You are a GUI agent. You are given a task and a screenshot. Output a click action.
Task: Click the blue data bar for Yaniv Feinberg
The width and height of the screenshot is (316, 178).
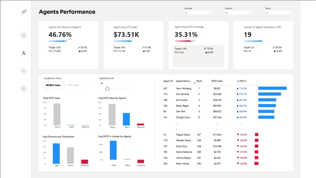coord(272,88)
